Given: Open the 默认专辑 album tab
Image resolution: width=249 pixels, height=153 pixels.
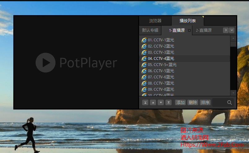Looking at the screenshot, I should pos(150,30).
